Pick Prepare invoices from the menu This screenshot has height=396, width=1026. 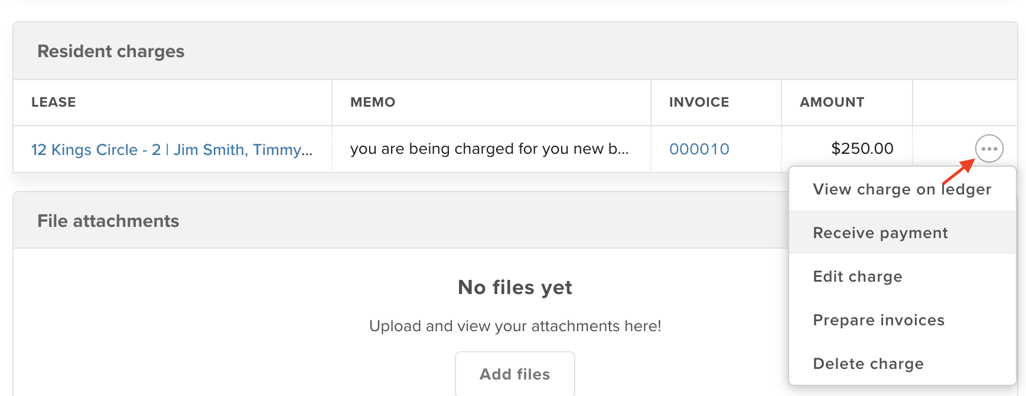tap(878, 320)
